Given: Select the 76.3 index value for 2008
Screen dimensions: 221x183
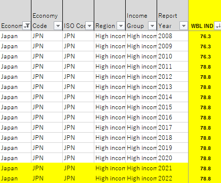Looking at the screenshot, I should (205, 36).
